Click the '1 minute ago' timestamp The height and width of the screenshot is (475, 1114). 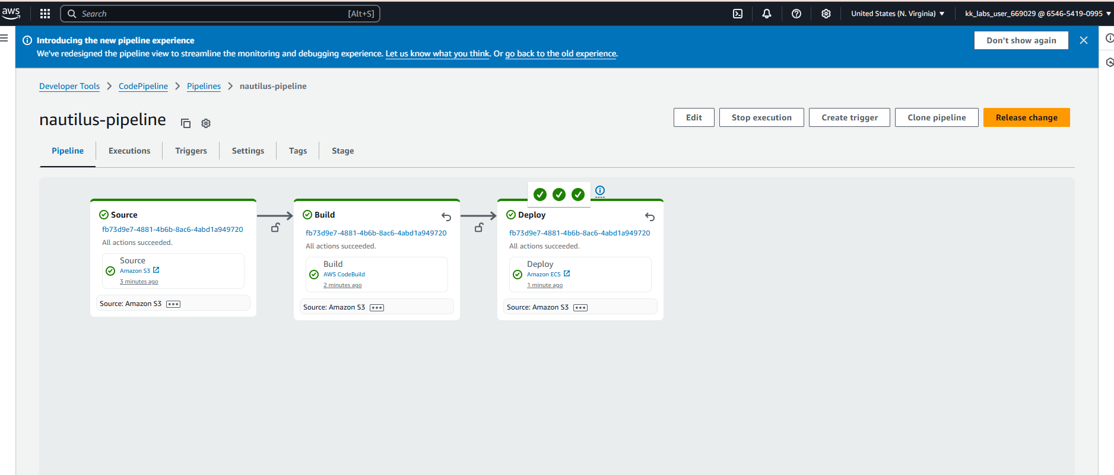(545, 285)
